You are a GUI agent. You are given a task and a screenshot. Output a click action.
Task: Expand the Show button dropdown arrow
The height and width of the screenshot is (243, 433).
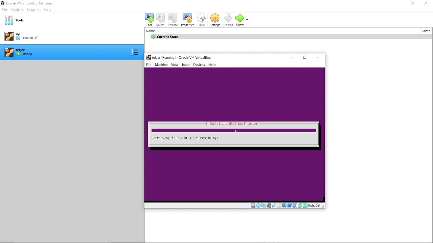point(247,20)
